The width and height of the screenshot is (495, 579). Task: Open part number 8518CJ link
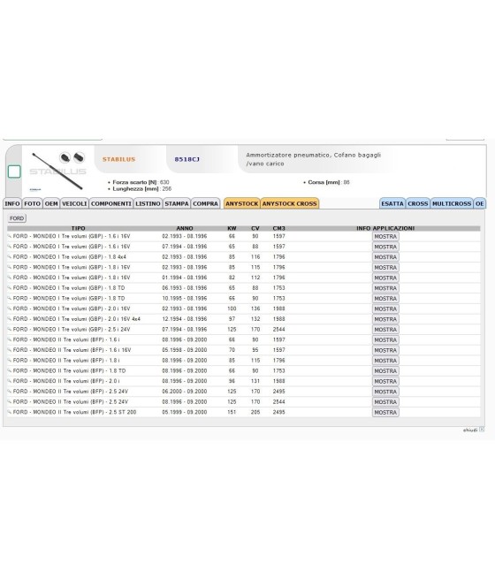click(187, 159)
